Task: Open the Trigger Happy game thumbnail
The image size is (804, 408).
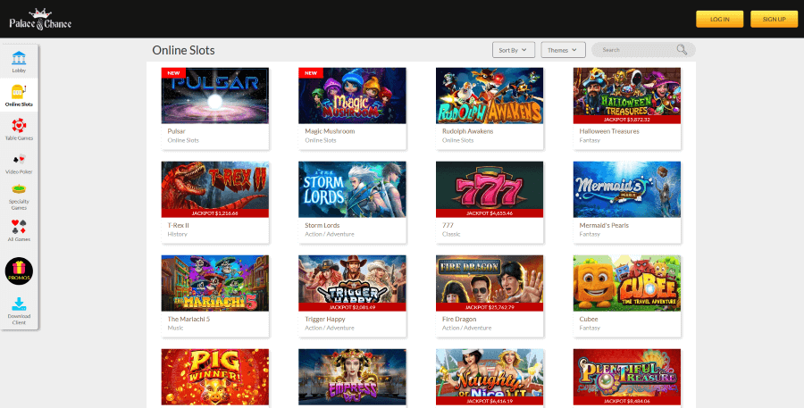Action: [352, 283]
